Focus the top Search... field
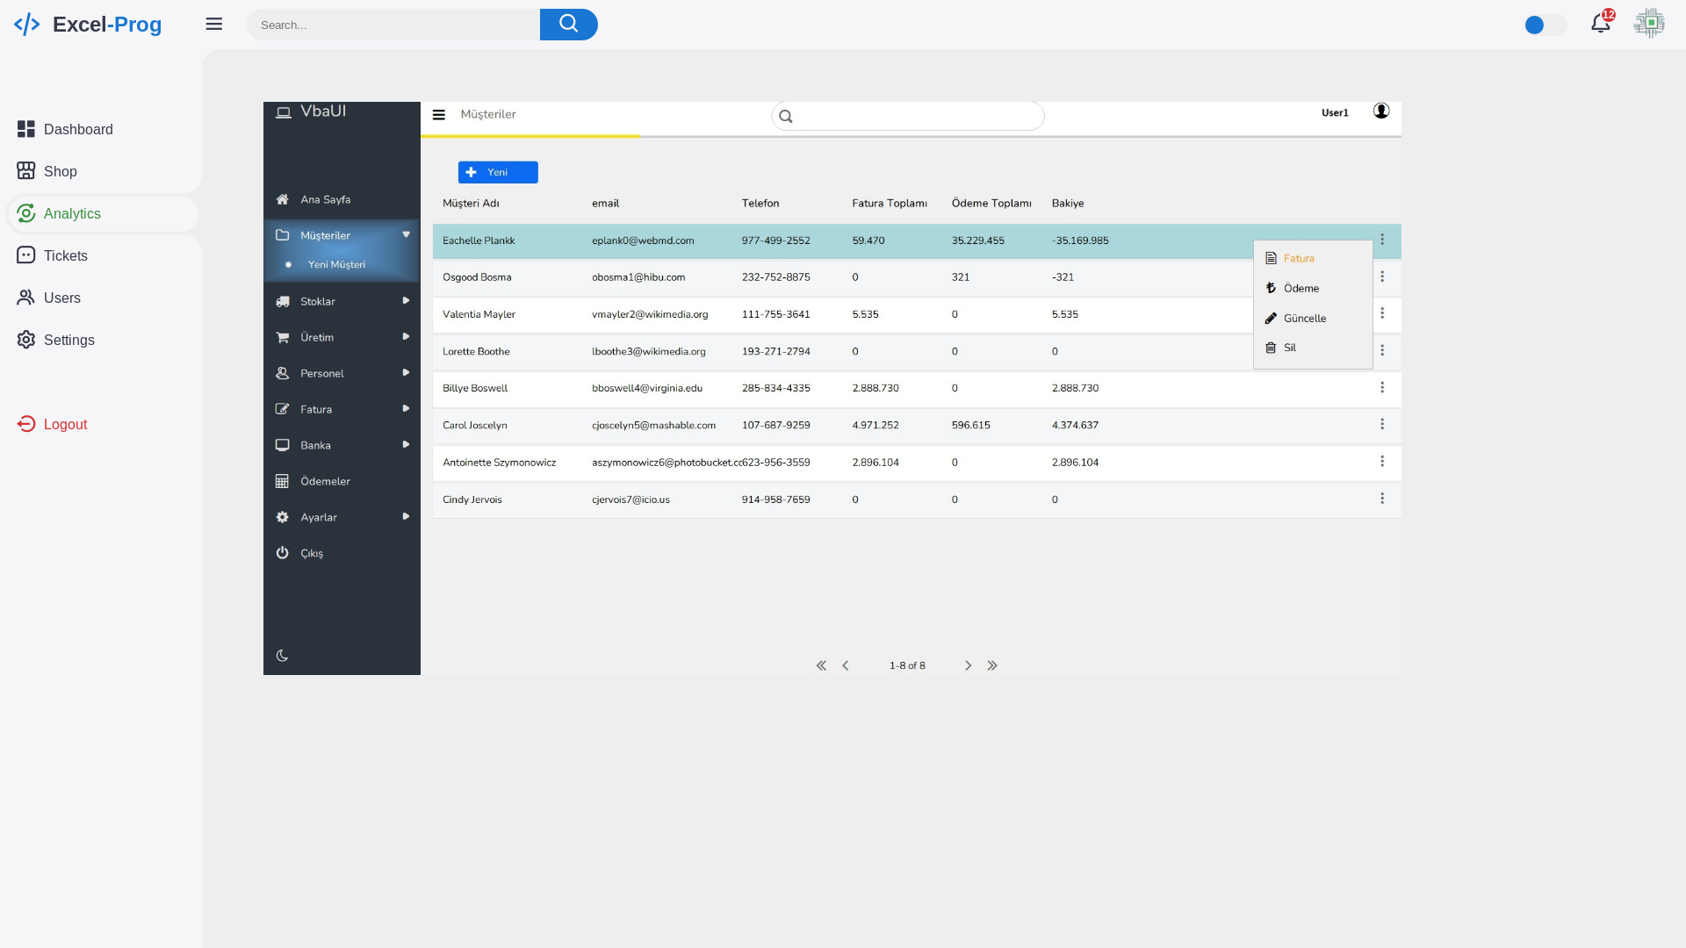Image resolution: width=1686 pixels, height=948 pixels. pyautogui.click(x=393, y=25)
